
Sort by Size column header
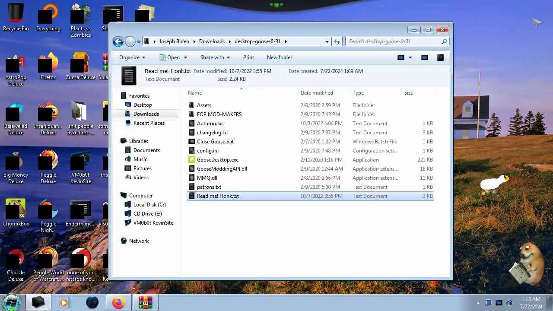[418, 93]
